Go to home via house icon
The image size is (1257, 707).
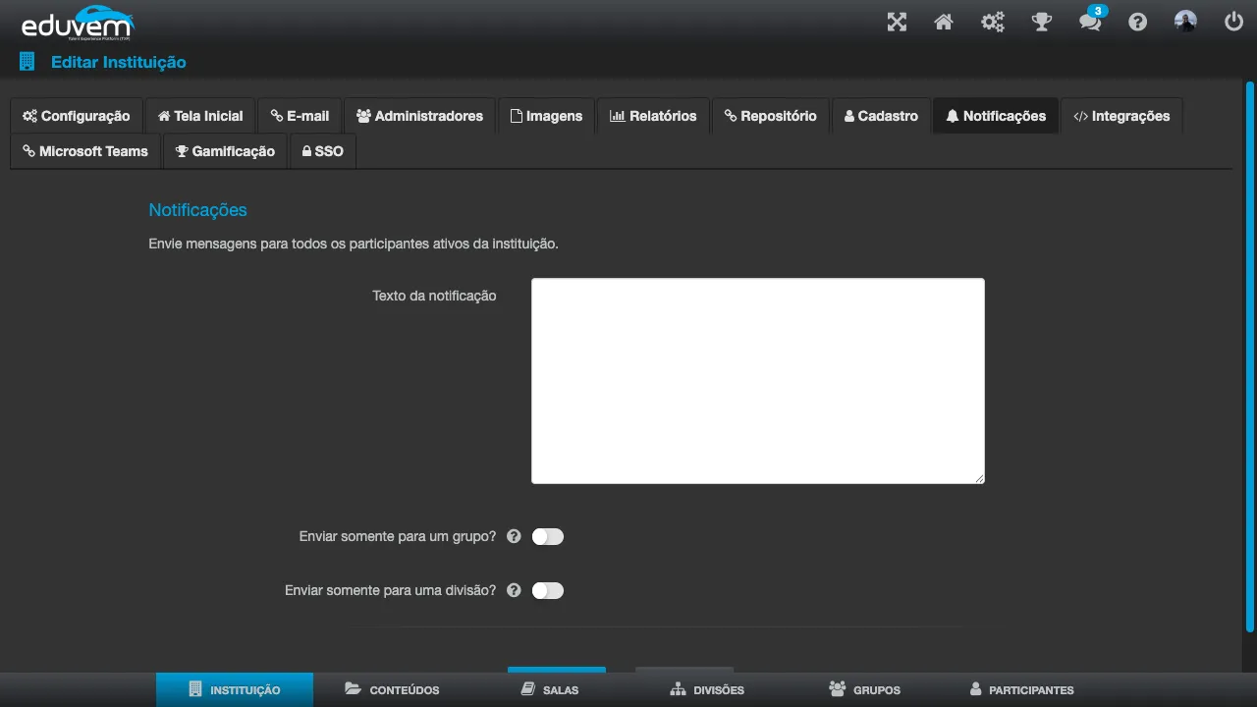[944, 22]
